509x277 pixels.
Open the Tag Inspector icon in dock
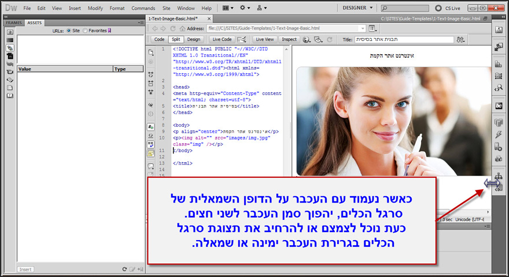499,88
